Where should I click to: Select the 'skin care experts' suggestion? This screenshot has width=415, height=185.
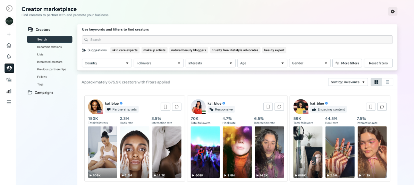[125, 50]
